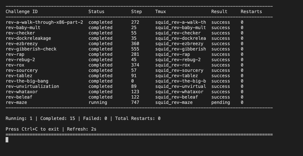Click the terminal cursor block
Image resolution: width=303 pixels, height=156 pixels.
point(7,140)
